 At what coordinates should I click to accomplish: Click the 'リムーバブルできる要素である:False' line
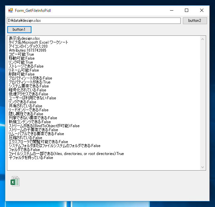click(x=36, y=134)
